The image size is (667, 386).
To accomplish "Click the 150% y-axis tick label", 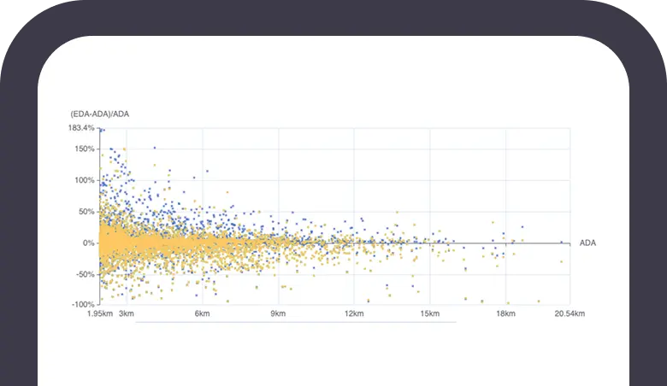I will (x=83, y=149).
